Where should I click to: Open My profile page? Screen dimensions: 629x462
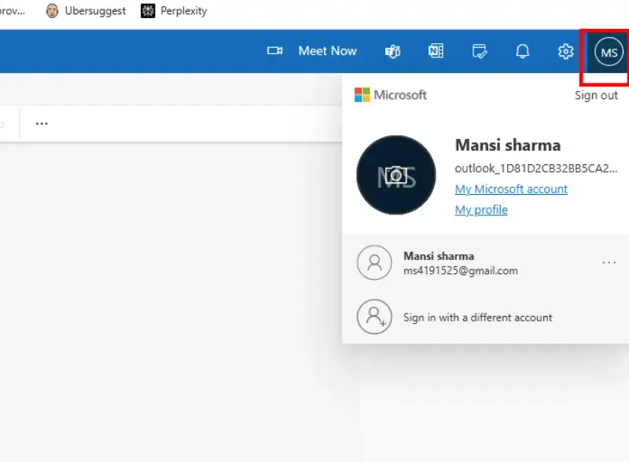coord(480,209)
